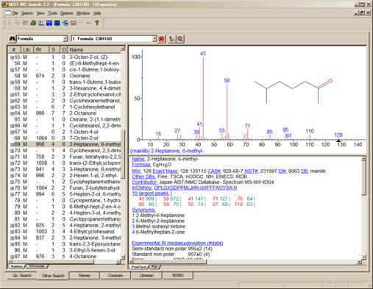Expand hit 57 cis-1-Butene,1-butoxy-
This screenshot has height=289, width=373.
tap(12, 70)
